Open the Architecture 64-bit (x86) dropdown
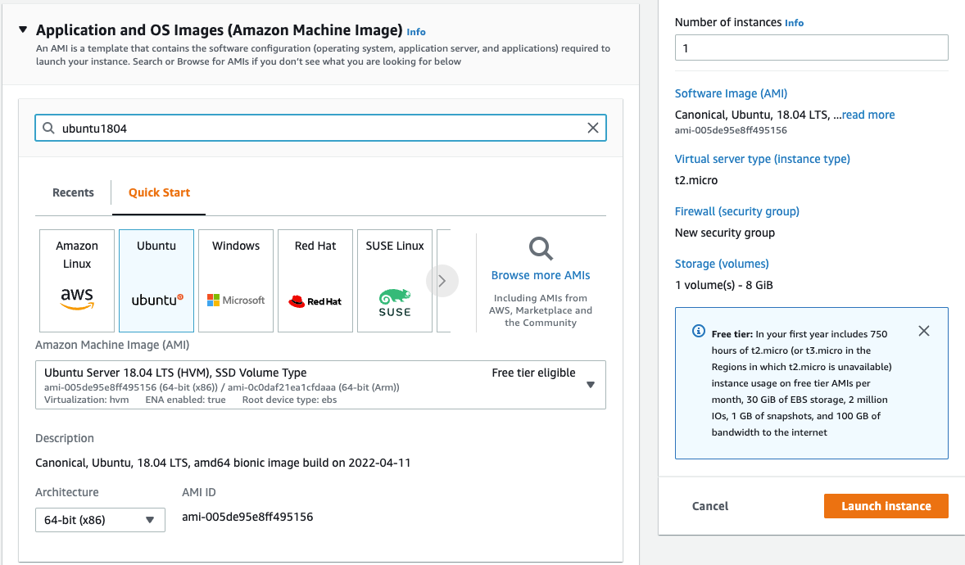The image size is (965, 565). [x=100, y=519]
